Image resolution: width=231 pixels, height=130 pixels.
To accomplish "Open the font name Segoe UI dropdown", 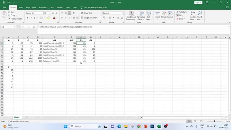I will tap(42, 13).
